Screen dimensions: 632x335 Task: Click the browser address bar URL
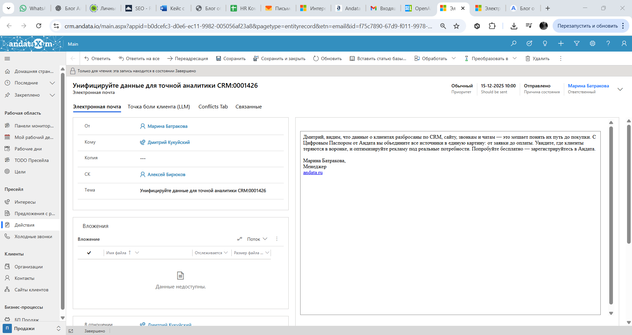pos(249,26)
